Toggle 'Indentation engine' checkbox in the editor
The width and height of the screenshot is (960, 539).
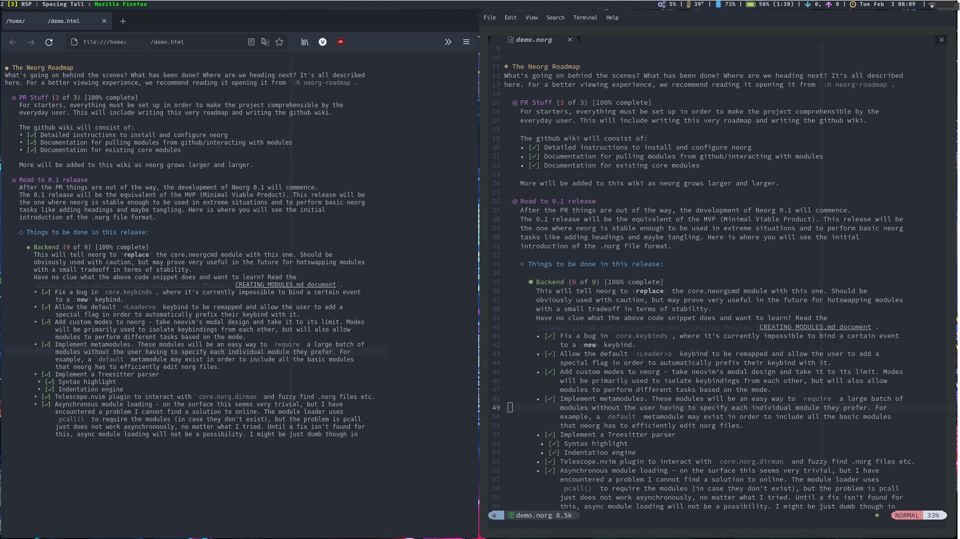click(x=554, y=453)
